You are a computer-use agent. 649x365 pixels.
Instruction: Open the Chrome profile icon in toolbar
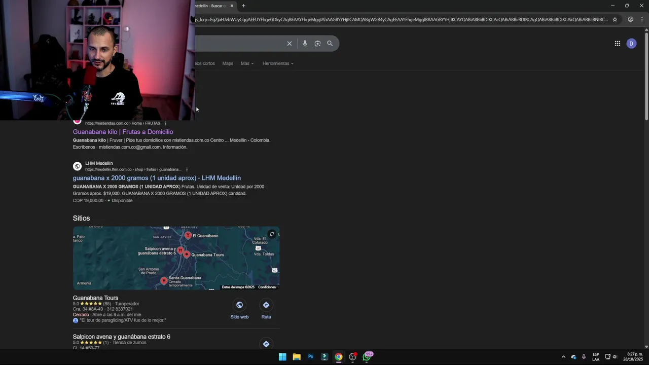pos(630,19)
